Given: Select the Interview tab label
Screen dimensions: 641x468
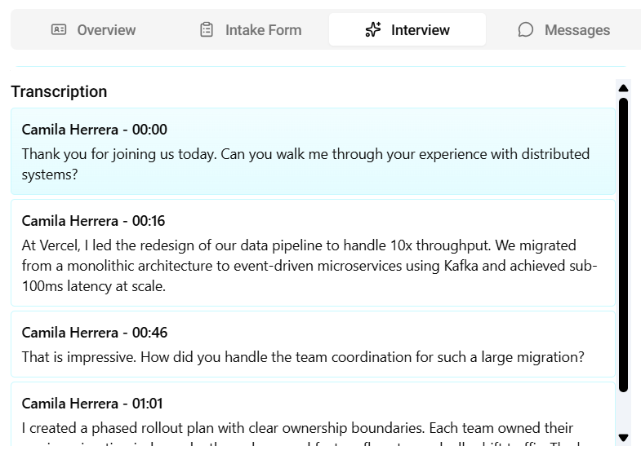Looking at the screenshot, I should (x=420, y=30).
